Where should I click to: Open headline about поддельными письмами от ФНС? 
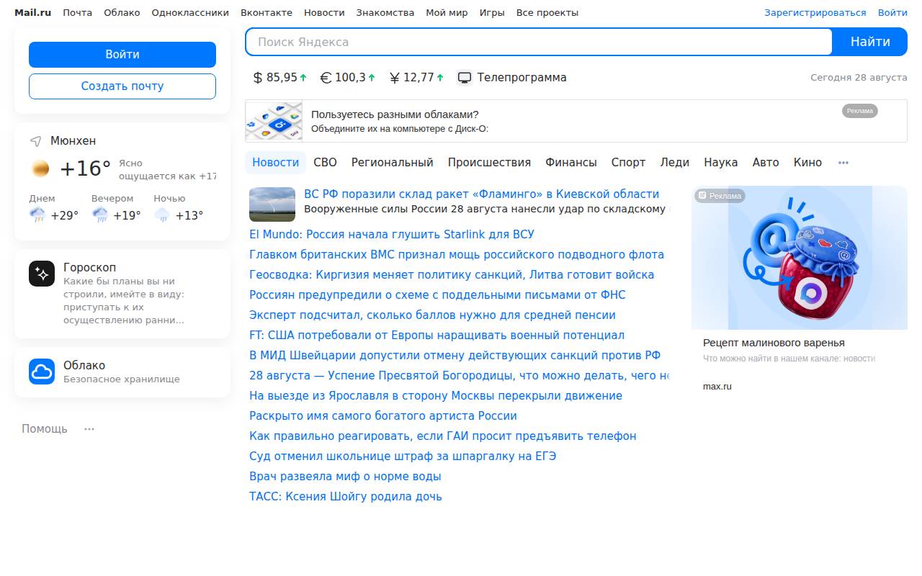(437, 295)
